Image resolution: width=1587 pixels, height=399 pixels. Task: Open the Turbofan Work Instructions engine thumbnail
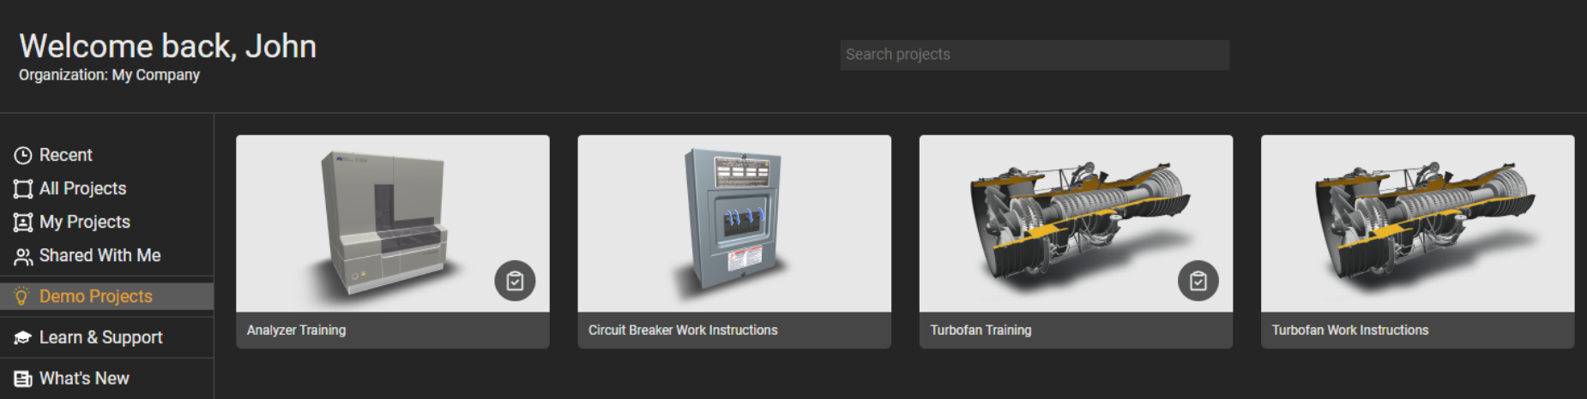pos(1417,223)
